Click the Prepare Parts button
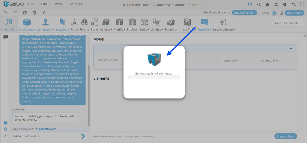 (286, 136)
